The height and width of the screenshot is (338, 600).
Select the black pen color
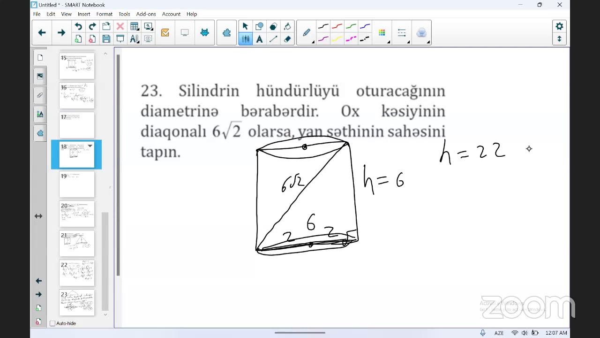tap(323, 27)
